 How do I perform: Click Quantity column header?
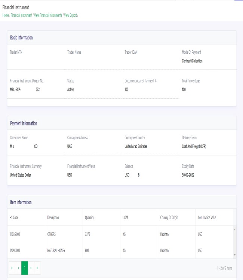102,218
